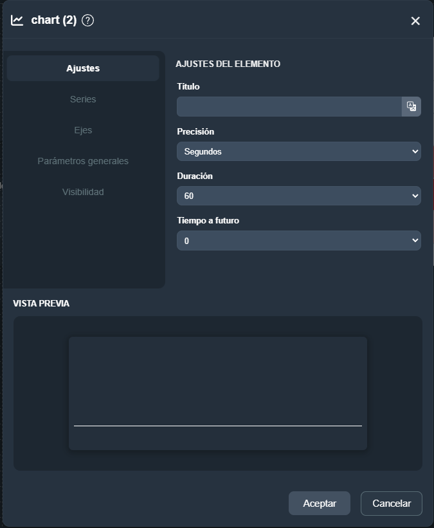Focus the Título text field
This screenshot has height=528, width=434.
(x=289, y=107)
